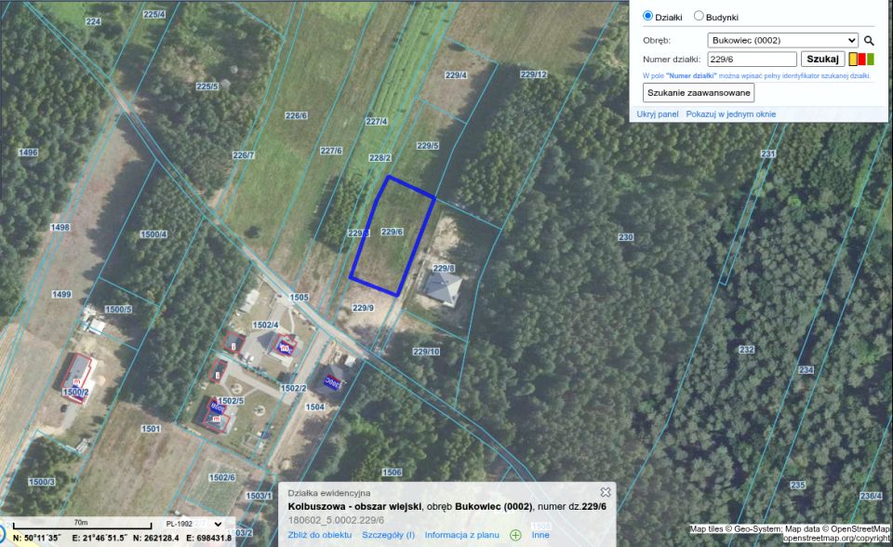The image size is (893, 547).
Task: Pick the yellow highlight color swatch
Action: (853, 60)
